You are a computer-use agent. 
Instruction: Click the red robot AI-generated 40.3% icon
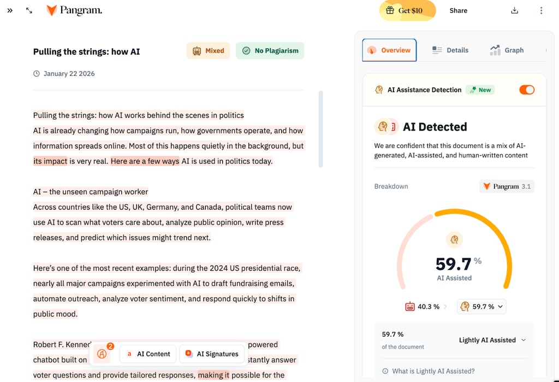tap(410, 307)
